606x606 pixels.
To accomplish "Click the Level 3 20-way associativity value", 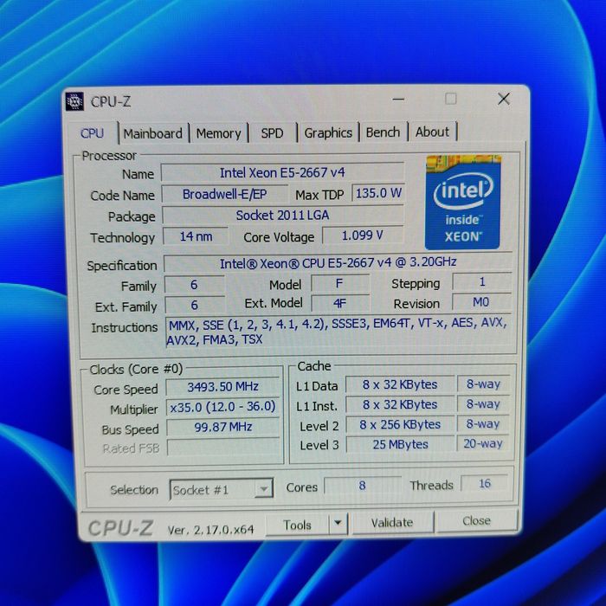I will [x=483, y=443].
